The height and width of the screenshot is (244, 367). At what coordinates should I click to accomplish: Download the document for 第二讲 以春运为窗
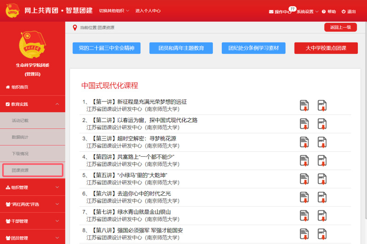coord(304,124)
